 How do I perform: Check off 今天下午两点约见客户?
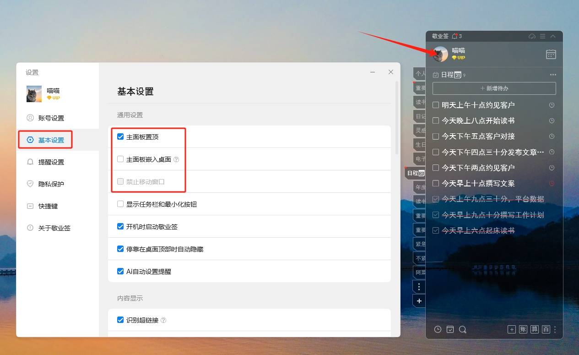[x=436, y=168]
